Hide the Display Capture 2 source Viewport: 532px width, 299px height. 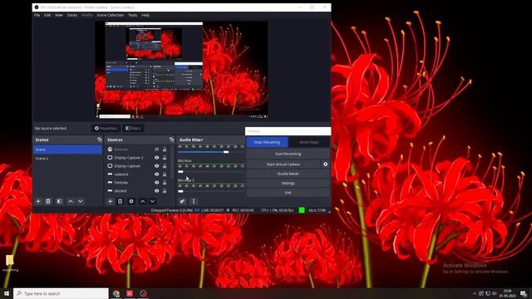pyautogui.click(x=156, y=158)
